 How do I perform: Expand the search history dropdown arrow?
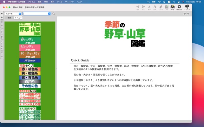(x=49, y=14)
